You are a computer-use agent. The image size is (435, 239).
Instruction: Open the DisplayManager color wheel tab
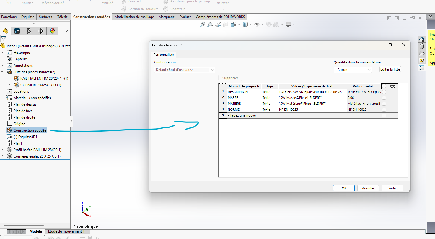(53, 31)
